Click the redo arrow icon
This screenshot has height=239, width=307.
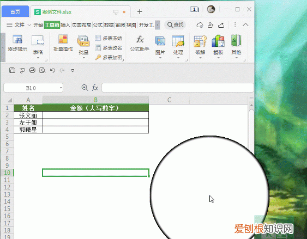pos(62,70)
